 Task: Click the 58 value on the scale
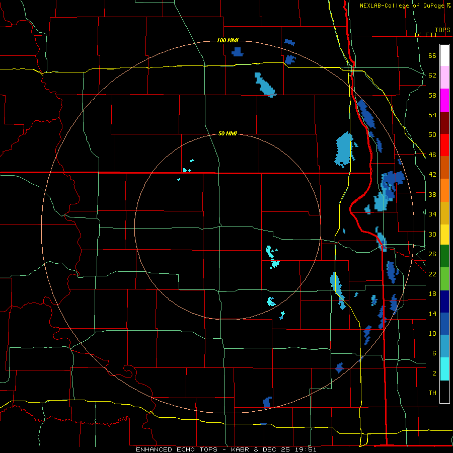click(432, 95)
